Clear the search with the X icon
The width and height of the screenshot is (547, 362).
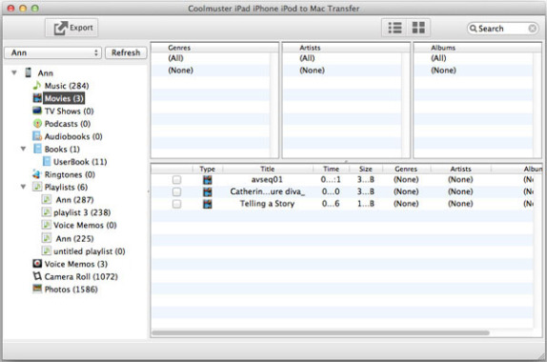(x=533, y=29)
